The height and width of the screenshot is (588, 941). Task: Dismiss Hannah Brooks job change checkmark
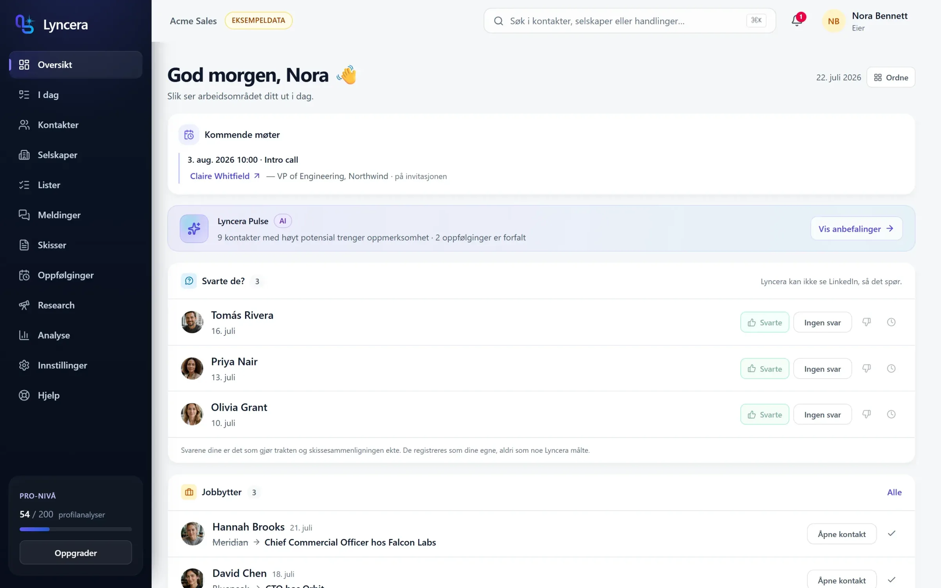click(892, 534)
